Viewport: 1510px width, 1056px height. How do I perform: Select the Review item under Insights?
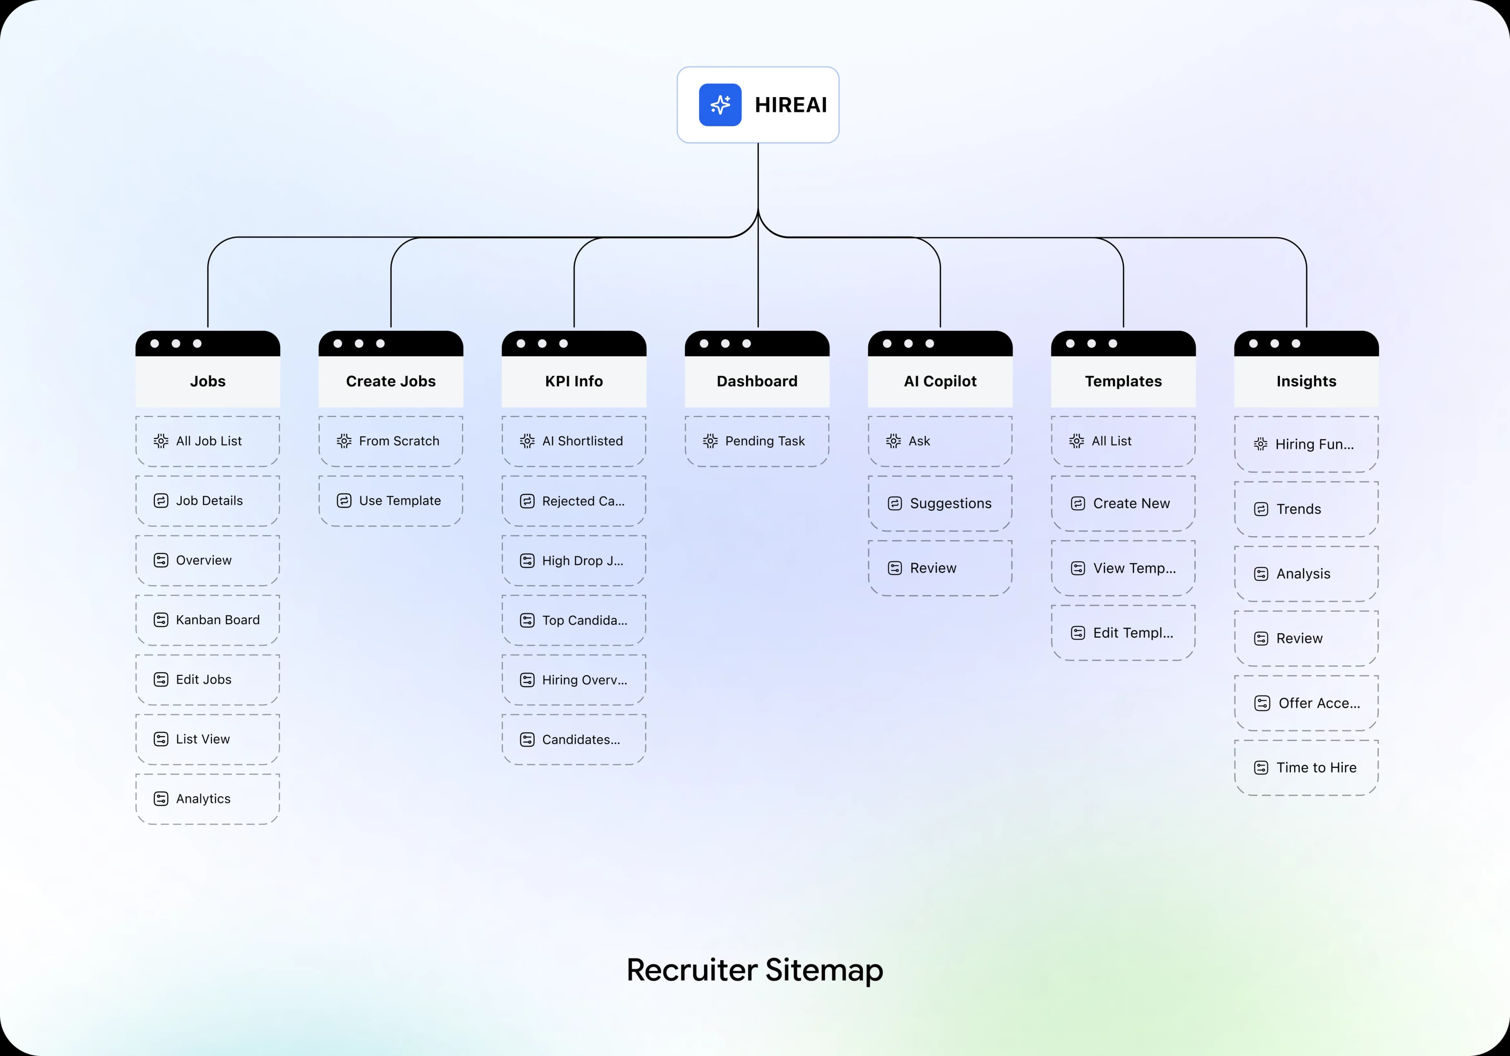tap(1307, 638)
